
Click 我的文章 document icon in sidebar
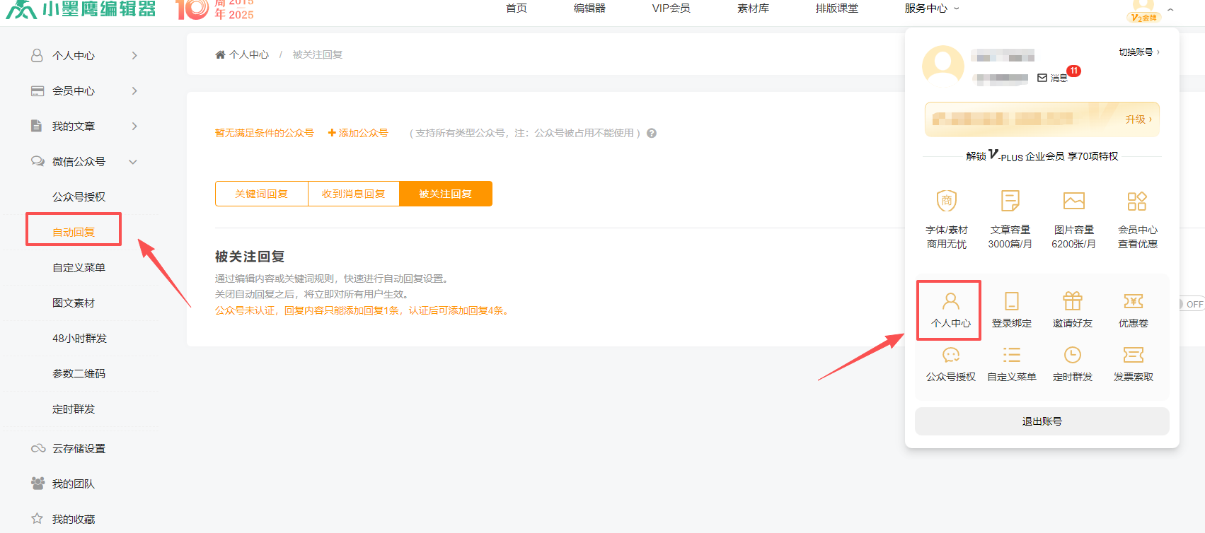coord(36,125)
